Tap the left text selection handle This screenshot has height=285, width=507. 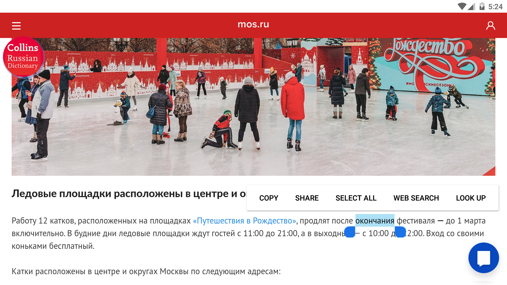(350, 232)
